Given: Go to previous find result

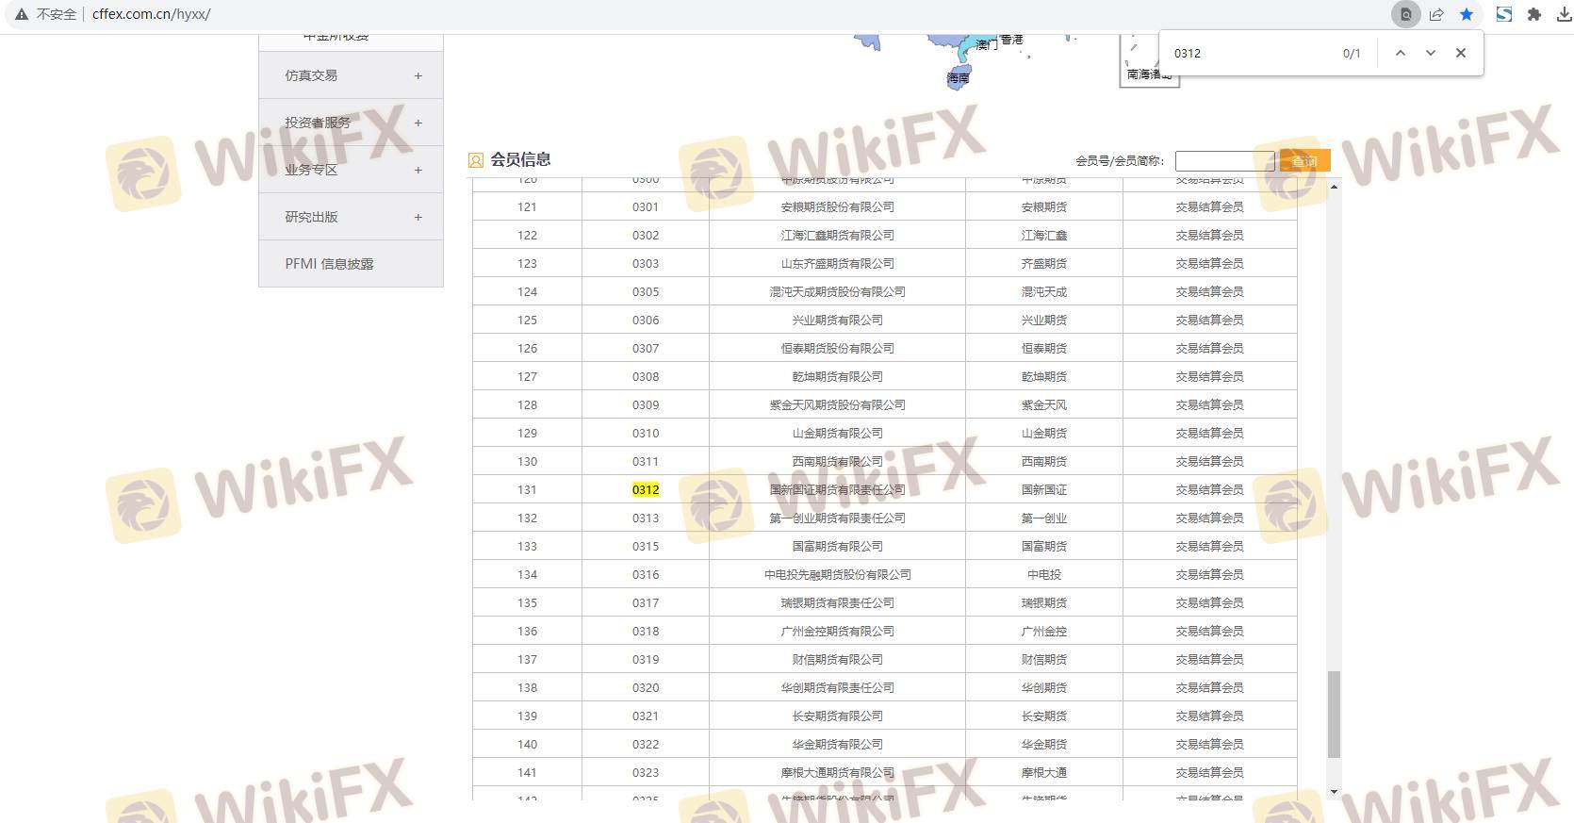Looking at the screenshot, I should 1401,53.
